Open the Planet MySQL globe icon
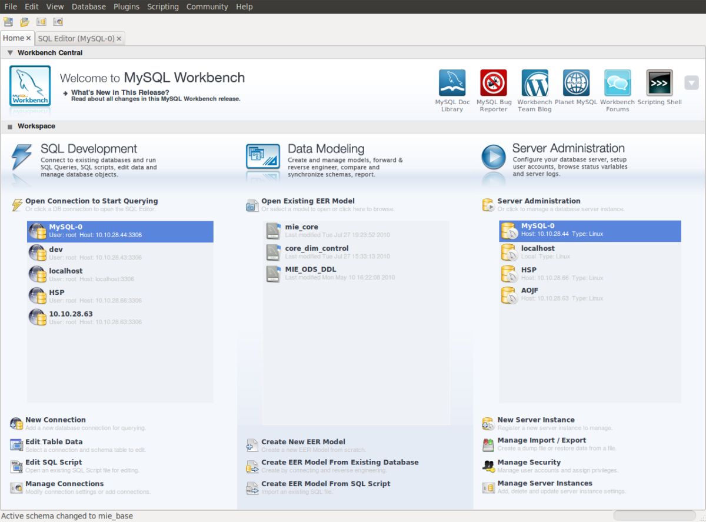 [x=576, y=82]
